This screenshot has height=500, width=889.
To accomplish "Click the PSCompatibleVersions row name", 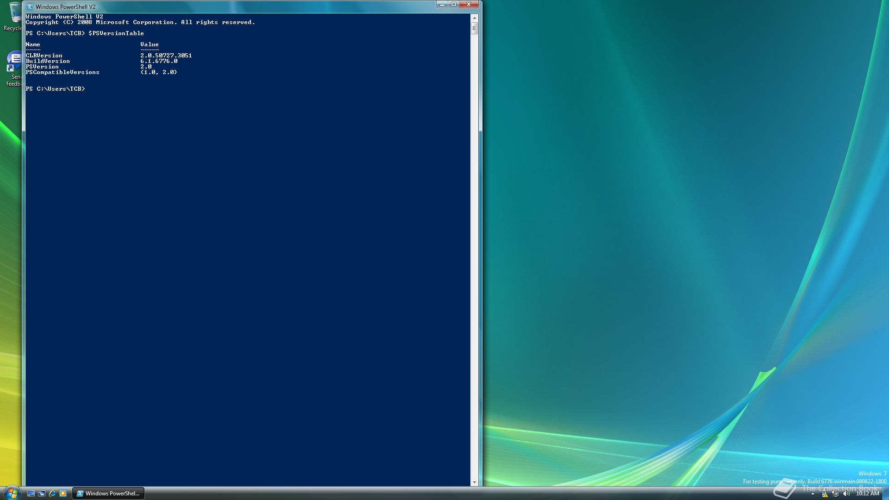I will click(x=63, y=72).
